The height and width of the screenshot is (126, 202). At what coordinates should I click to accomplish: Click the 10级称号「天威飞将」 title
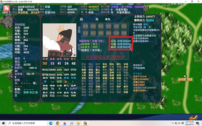tap(92, 41)
